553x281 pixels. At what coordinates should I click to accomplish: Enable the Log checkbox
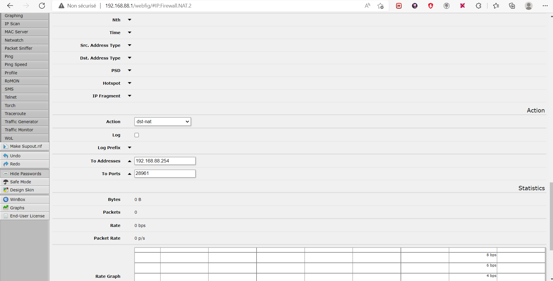click(x=137, y=135)
